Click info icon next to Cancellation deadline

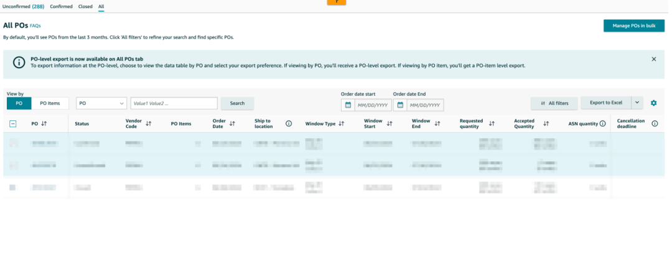(655, 124)
